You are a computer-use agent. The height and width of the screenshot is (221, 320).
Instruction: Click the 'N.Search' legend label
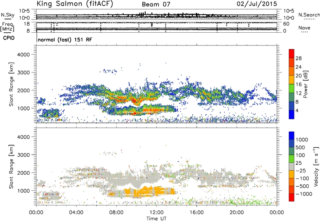point(309,15)
